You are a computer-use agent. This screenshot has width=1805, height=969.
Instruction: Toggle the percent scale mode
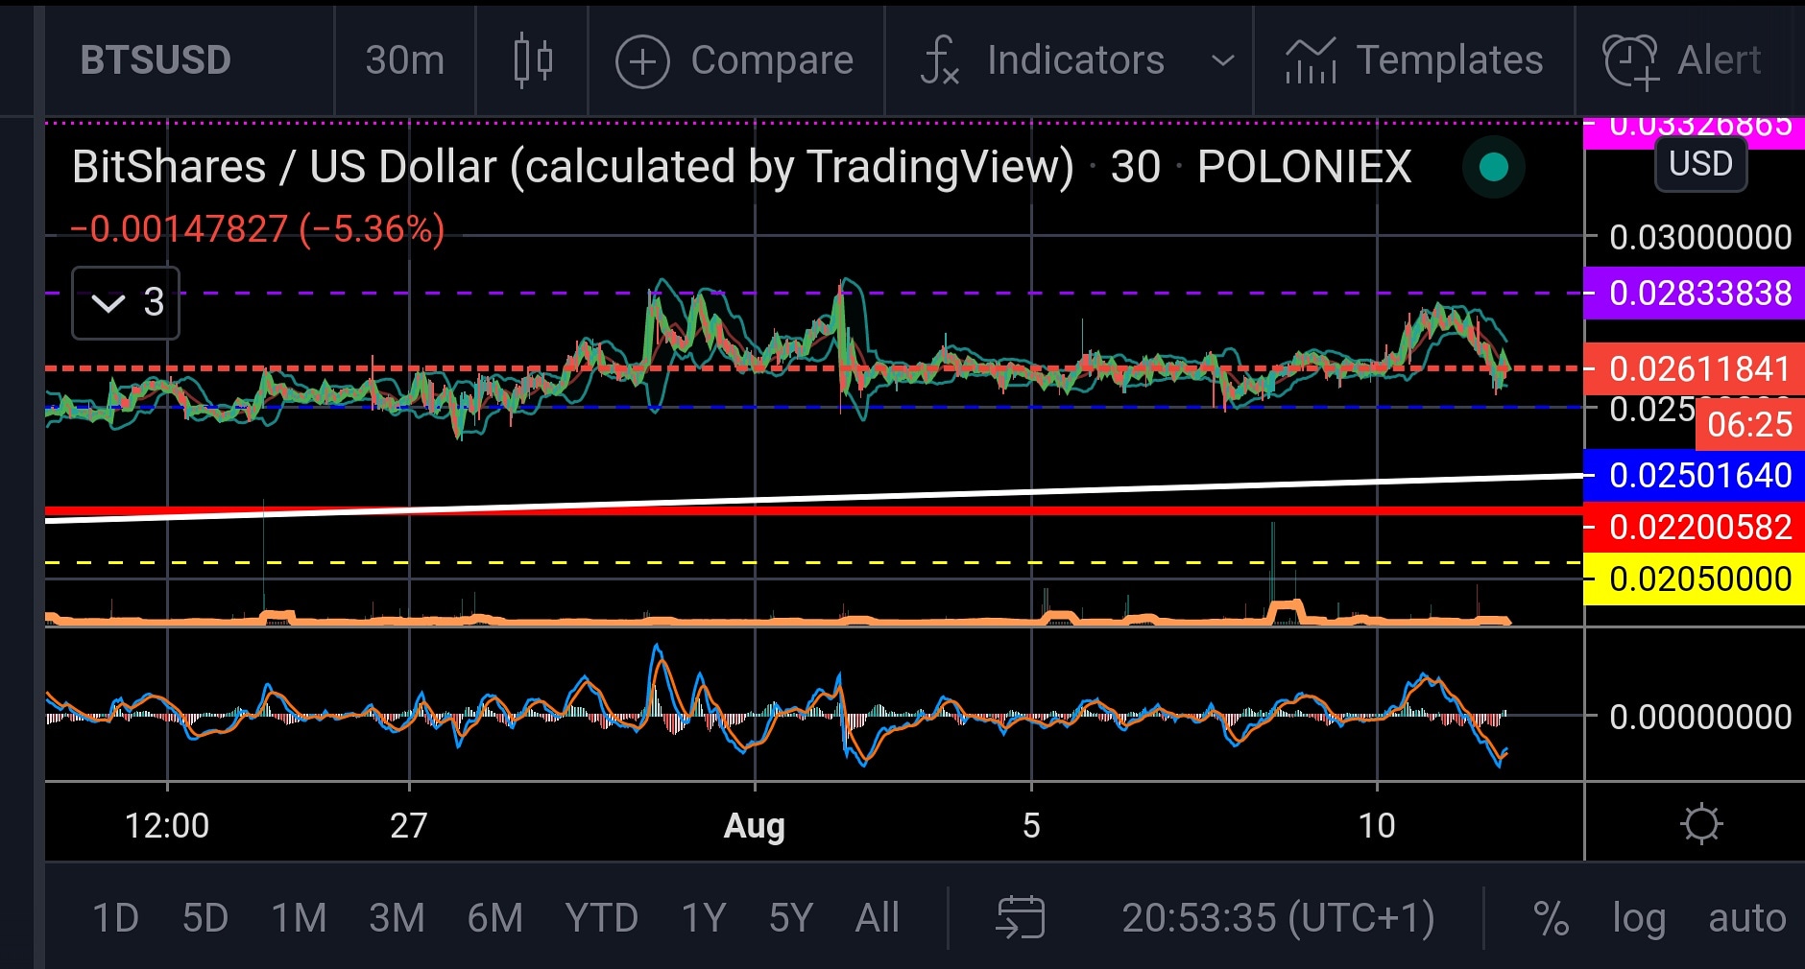point(1551,918)
